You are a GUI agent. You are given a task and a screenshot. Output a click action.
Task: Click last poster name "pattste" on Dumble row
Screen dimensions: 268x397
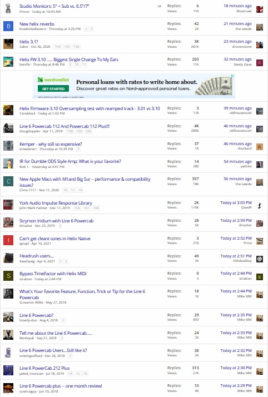coord(246,166)
